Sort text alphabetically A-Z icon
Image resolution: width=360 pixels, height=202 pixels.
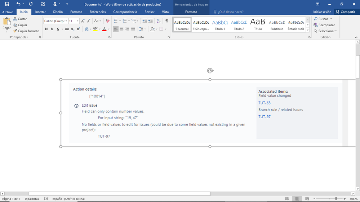pos(159,21)
